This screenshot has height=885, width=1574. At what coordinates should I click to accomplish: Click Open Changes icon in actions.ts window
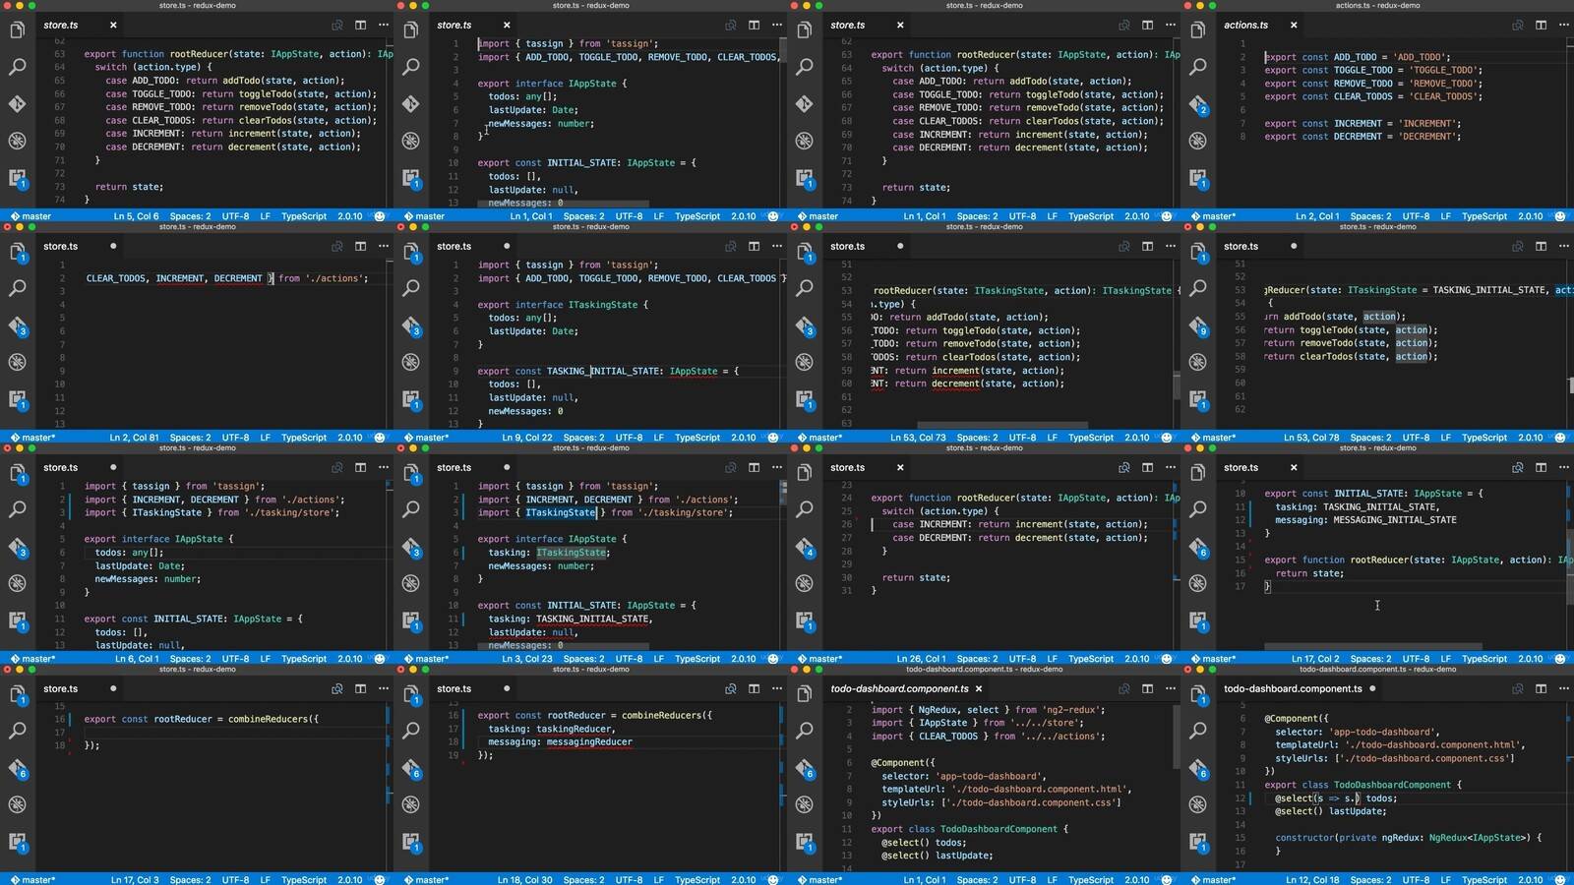(1517, 26)
